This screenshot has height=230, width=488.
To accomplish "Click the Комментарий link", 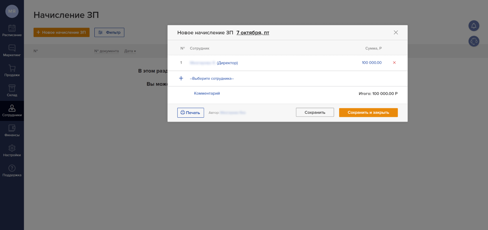I will [207, 93].
